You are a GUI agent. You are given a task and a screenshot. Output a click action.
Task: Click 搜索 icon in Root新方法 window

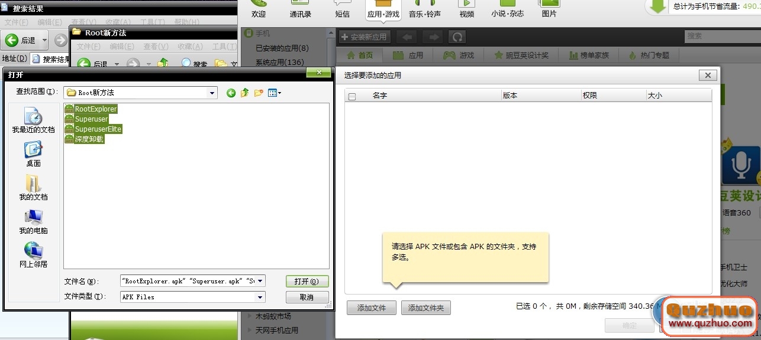(x=195, y=64)
